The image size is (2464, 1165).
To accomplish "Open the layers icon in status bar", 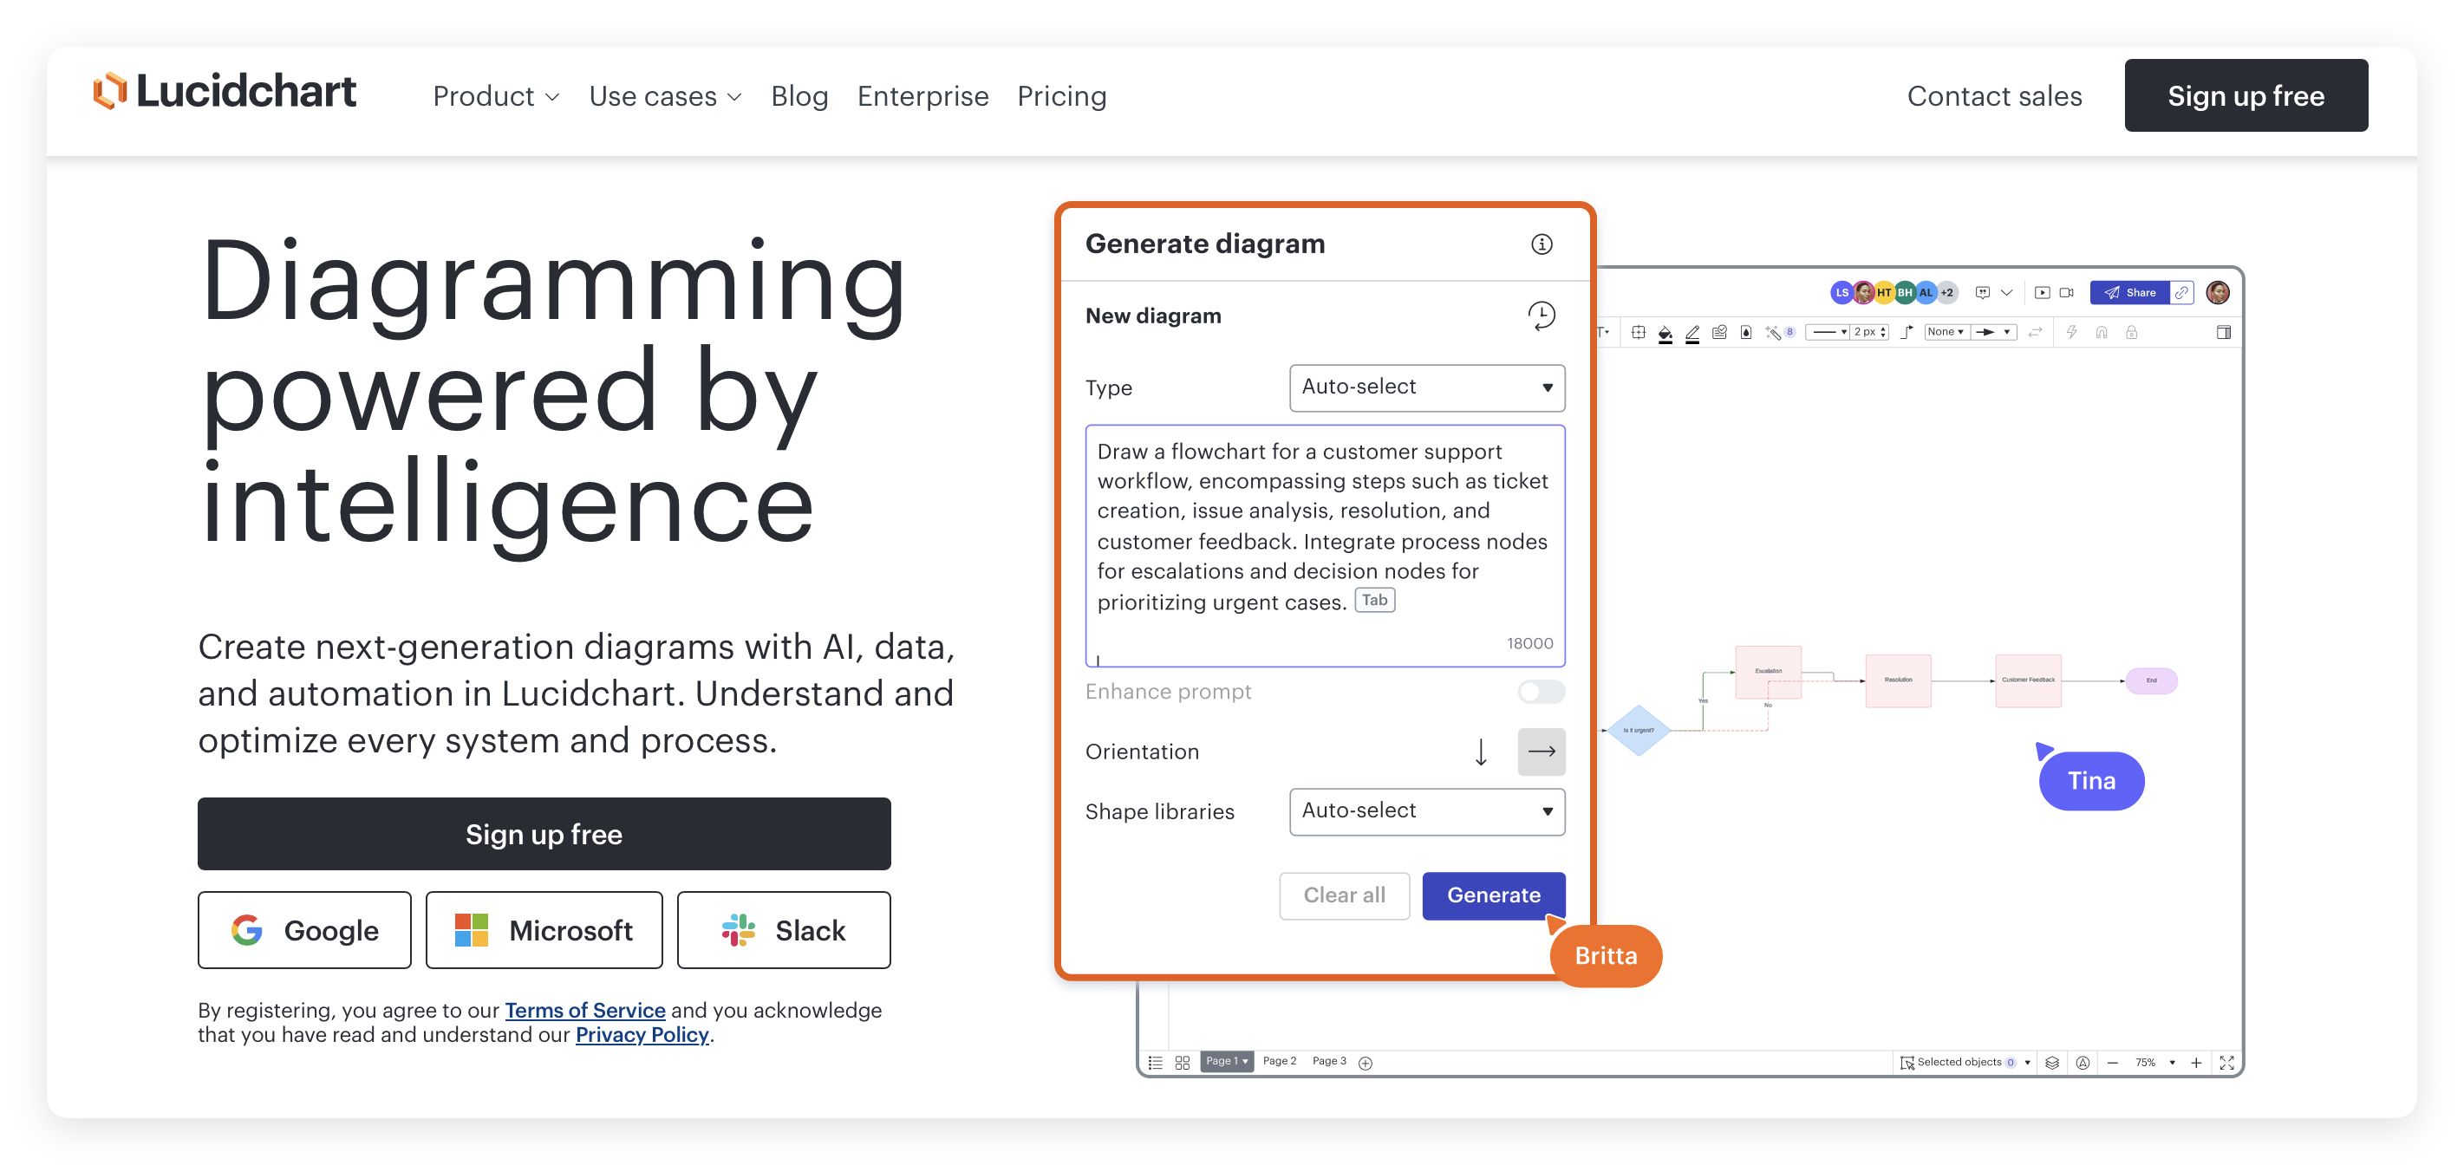I will [x=2051, y=1063].
